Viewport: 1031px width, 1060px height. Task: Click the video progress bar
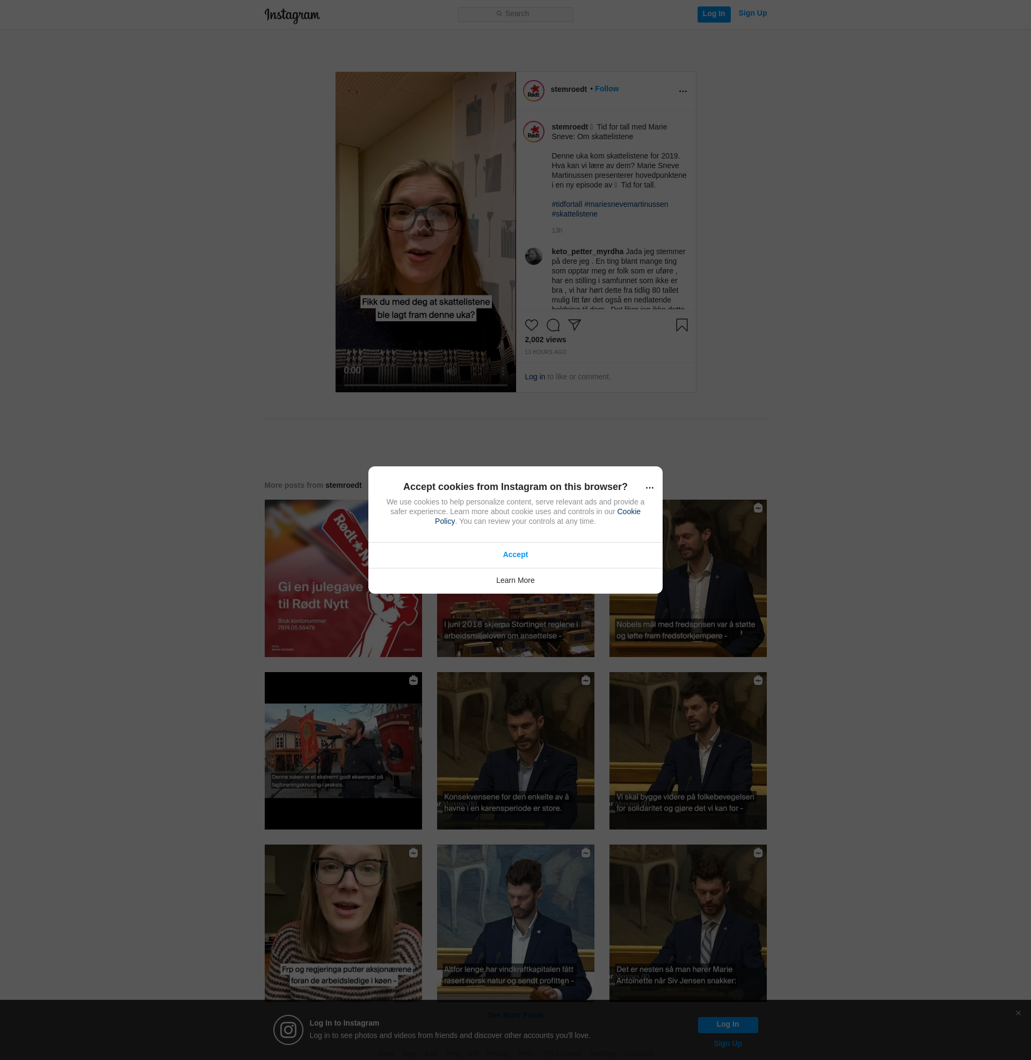pyautogui.click(x=425, y=385)
